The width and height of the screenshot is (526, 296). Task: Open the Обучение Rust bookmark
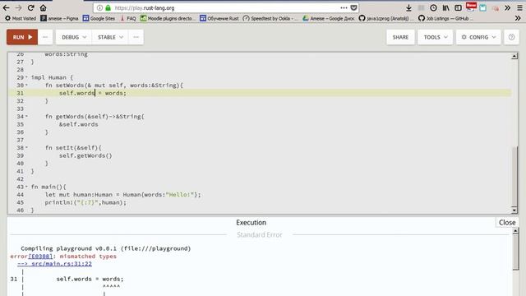219,18
